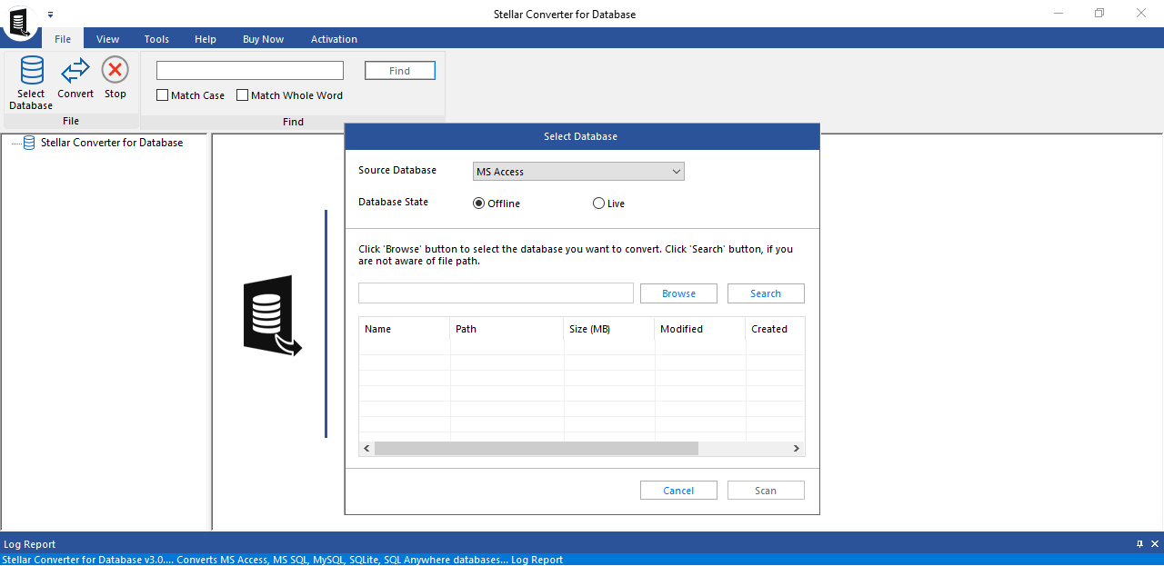The height and width of the screenshot is (566, 1164).
Task: Click the Find button
Action: 400,71
